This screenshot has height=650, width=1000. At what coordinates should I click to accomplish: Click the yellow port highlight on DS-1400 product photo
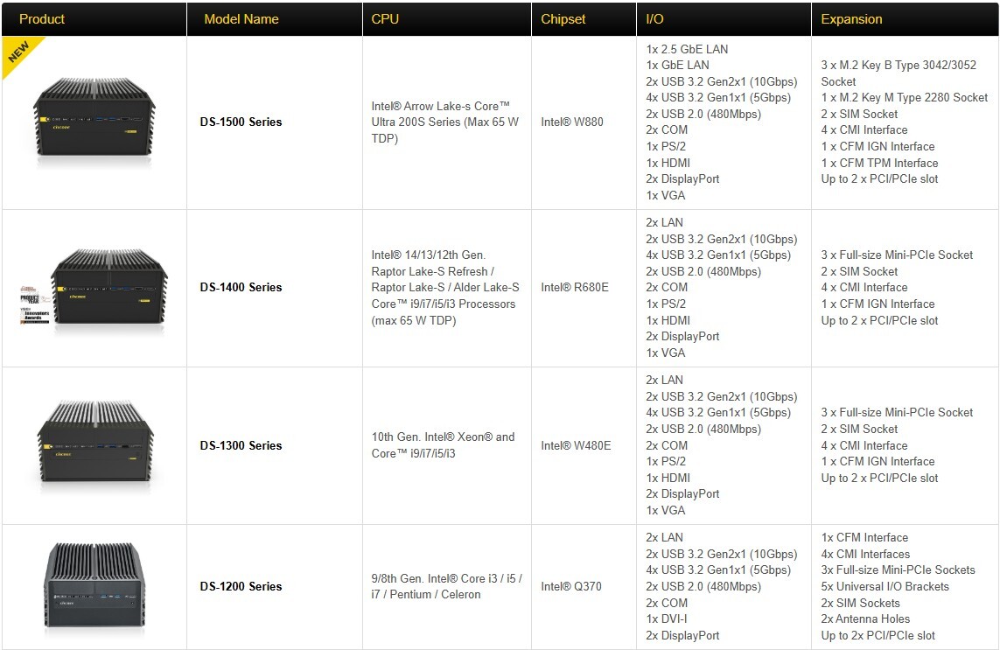click(x=61, y=288)
